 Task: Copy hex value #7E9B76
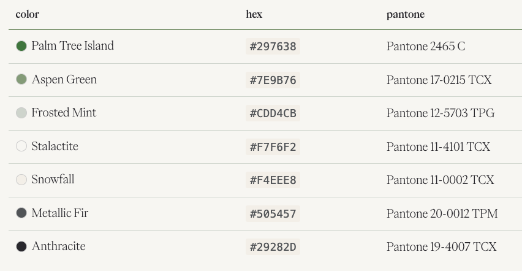point(273,80)
